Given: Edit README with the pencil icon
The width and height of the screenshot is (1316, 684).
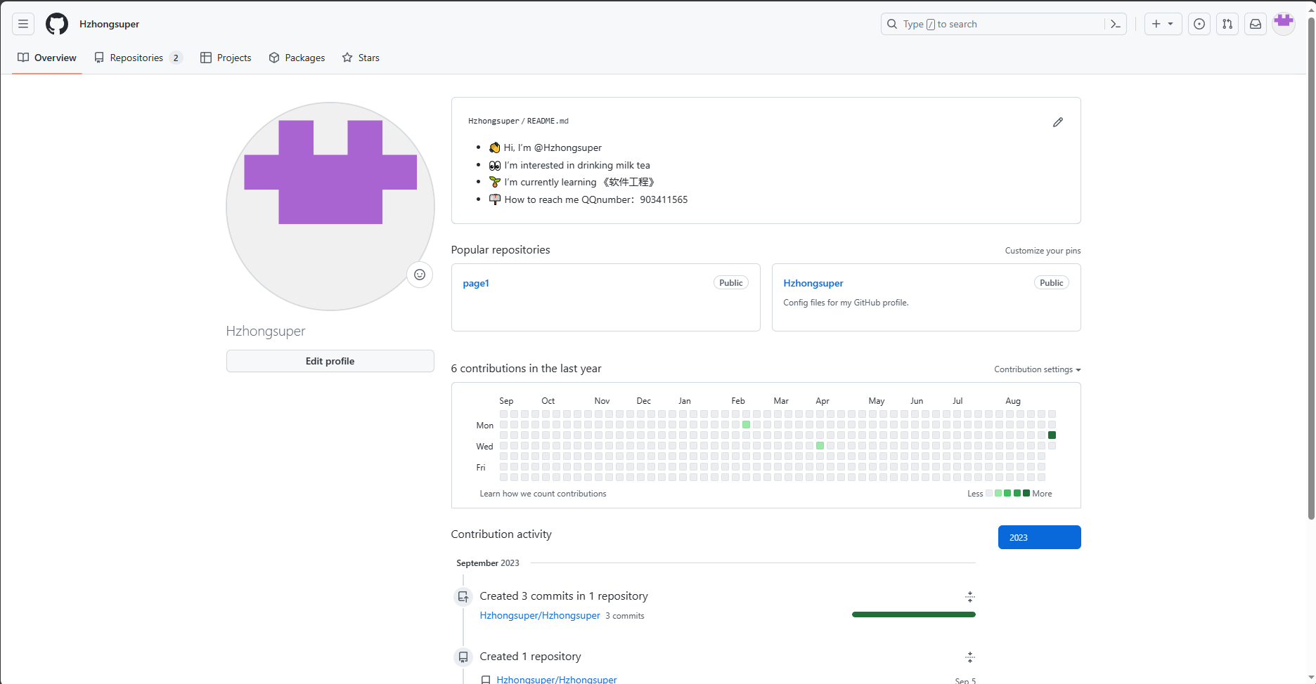Looking at the screenshot, I should tap(1058, 122).
